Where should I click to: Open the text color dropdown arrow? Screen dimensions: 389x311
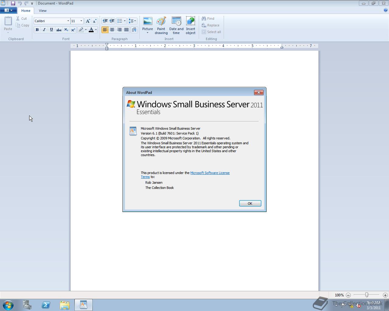coord(96,30)
